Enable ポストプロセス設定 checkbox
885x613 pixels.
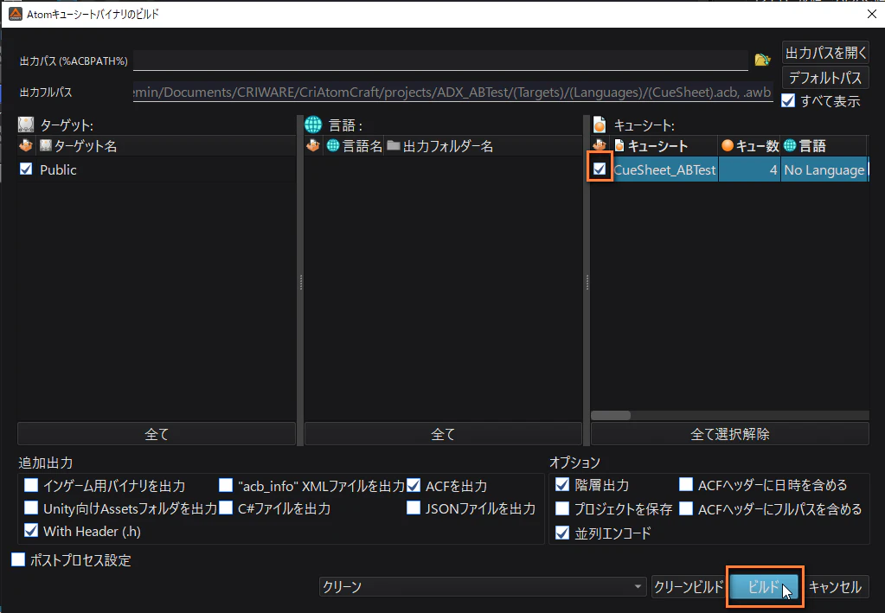coord(18,559)
